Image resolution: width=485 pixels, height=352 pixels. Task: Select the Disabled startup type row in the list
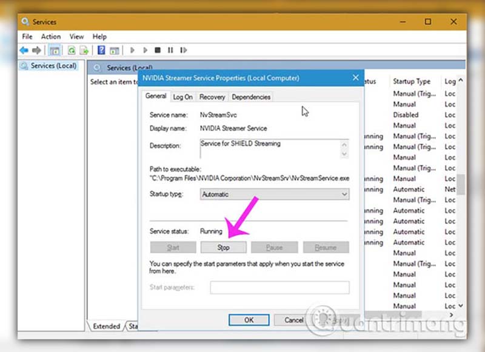click(x=406, y=115)
